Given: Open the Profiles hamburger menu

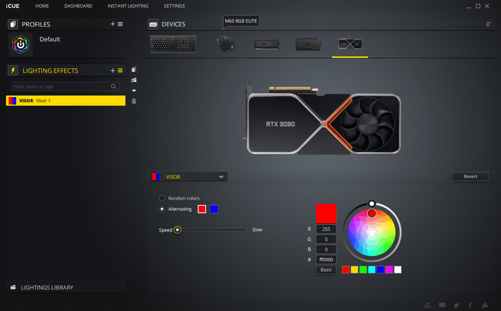Looking at the screenshot, I should tap(120, 24).
